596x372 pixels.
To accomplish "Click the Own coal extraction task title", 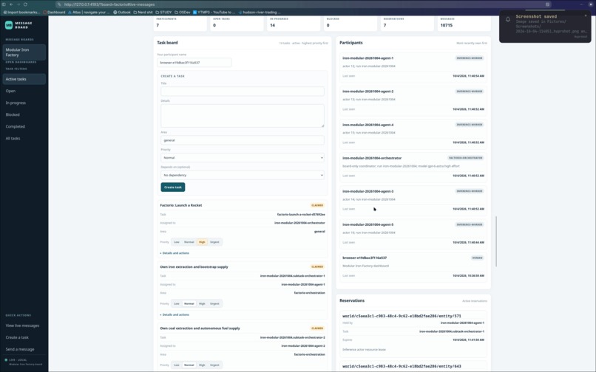I will point(200,328).
